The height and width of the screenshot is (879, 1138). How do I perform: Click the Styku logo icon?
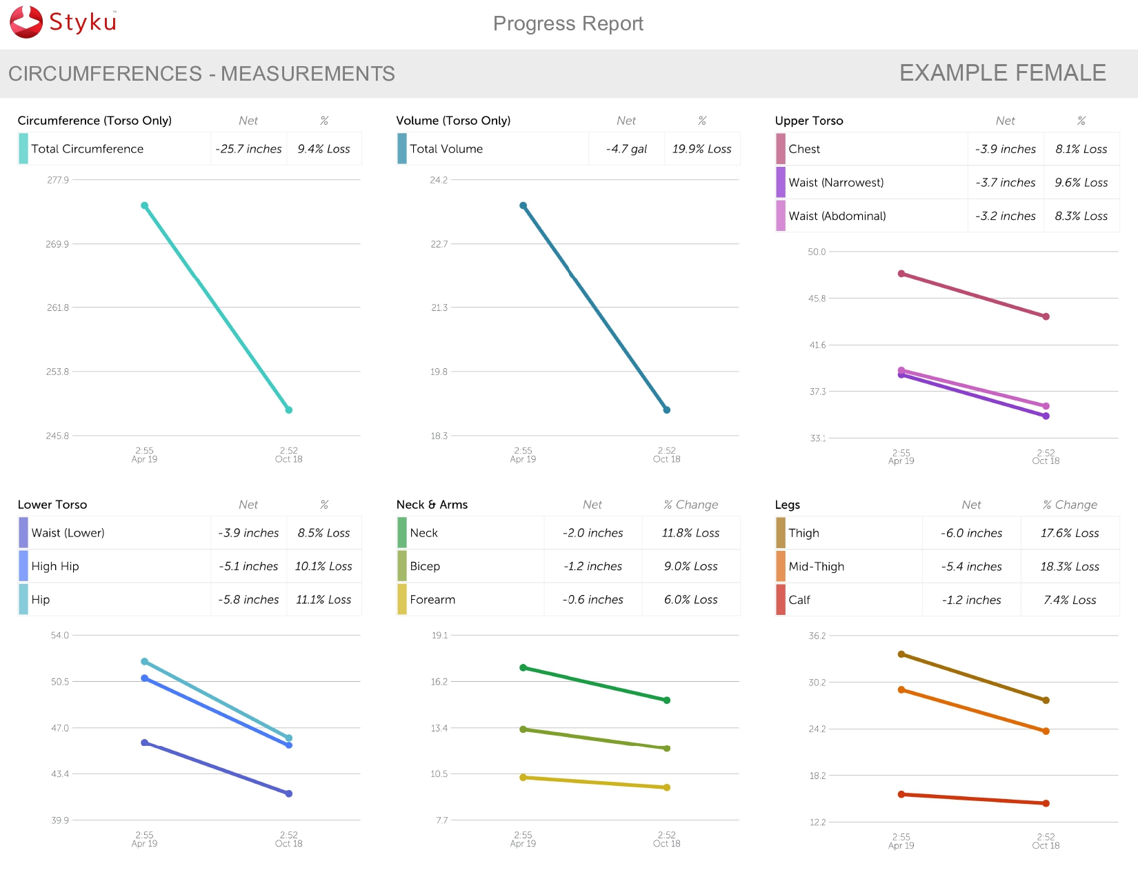pos(26,22)
